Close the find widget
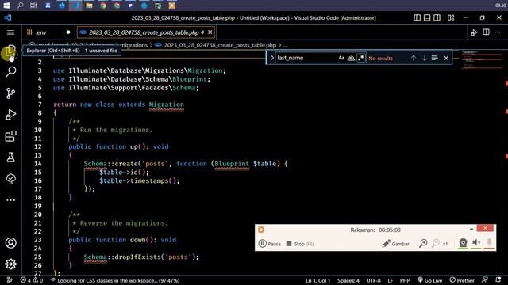The height and width of the screenshot is (285, 508). click(x=446, y=58)
